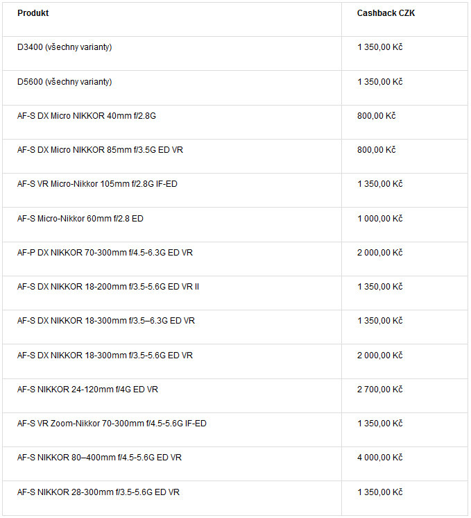
Task: Select AF-S NIKKOR 24-120mm f/4G ED VR
Action: (x=87, y=390)
